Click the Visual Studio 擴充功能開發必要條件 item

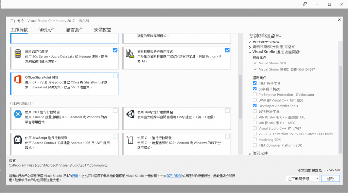point(287,69)
